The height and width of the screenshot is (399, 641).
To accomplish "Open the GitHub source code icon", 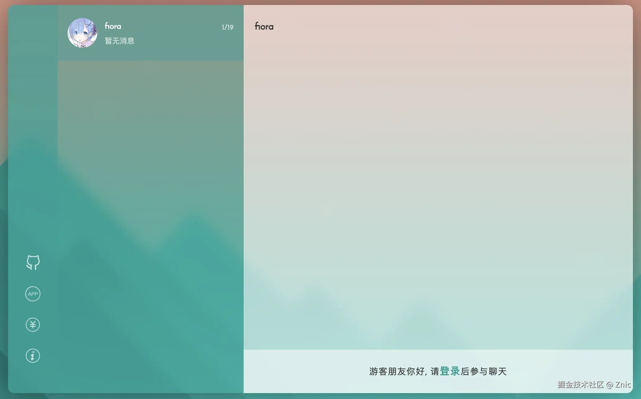I will 33,262.
